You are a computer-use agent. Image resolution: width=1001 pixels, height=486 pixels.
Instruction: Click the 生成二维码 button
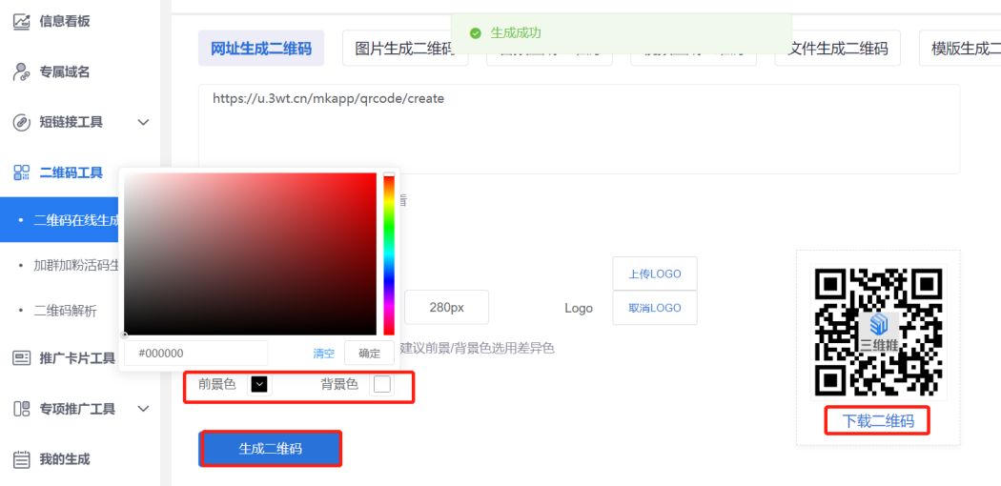270,449
